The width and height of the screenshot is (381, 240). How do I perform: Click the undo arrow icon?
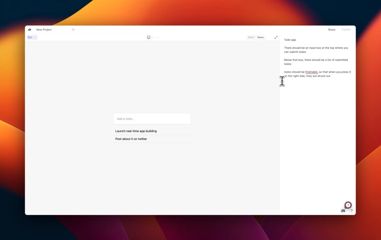tap(73, 29)
